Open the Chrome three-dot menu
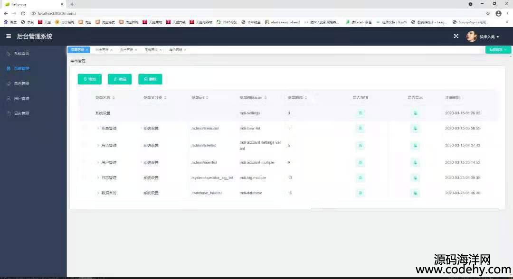 (x=507, y=13)
